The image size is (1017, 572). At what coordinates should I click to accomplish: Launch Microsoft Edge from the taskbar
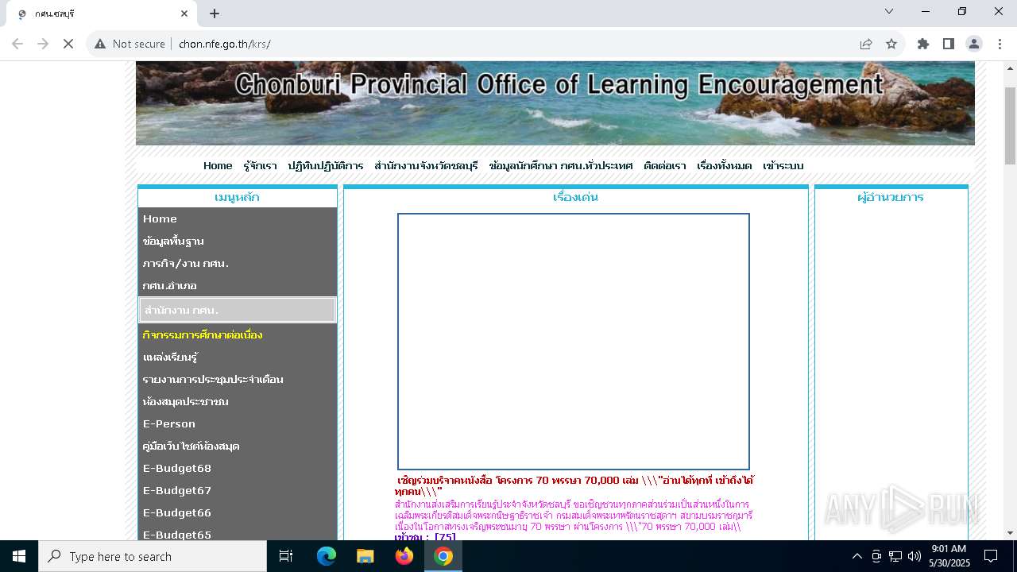[327, 556]
